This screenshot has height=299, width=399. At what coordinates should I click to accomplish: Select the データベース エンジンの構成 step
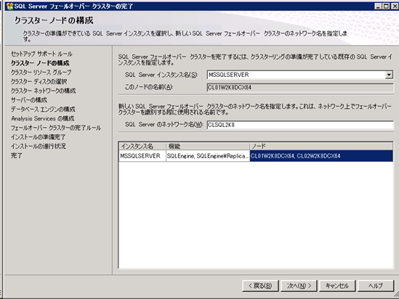pos(43,110)
